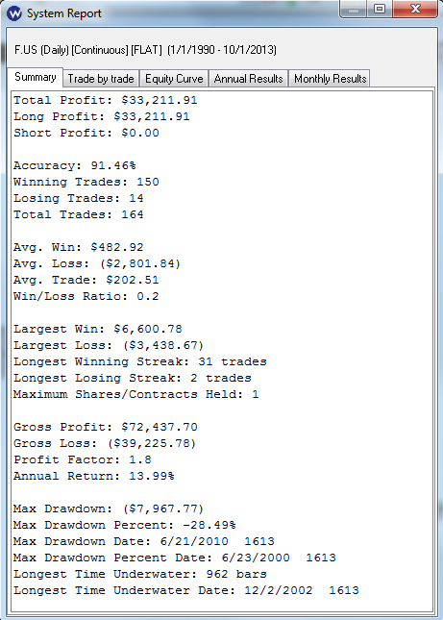443x620 pixels.
Task: Click the Max Drawdown Percent: -28.49% line
Action: coord(125,525)
